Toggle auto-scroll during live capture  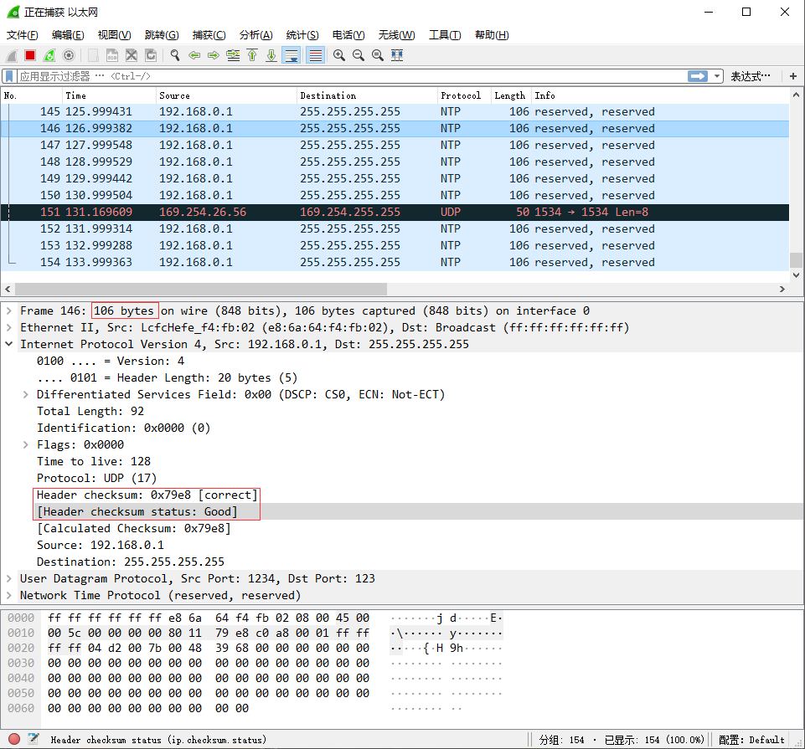point(292,55)
